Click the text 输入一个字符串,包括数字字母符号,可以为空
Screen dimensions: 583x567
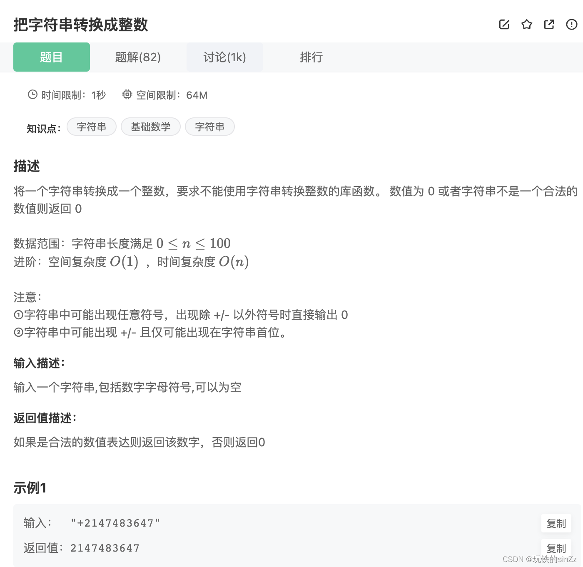click(127, 387)
